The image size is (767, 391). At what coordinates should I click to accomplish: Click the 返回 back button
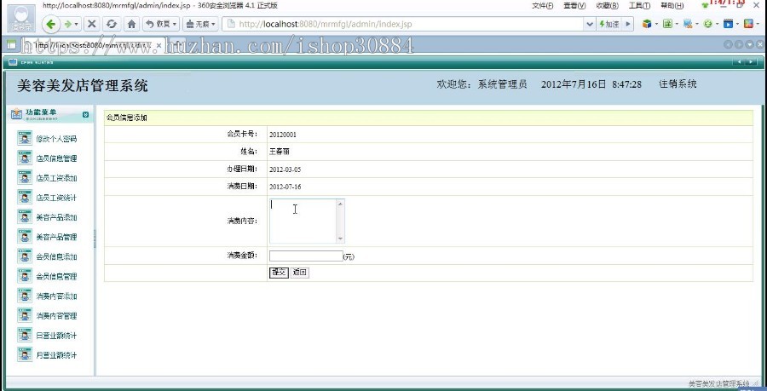pyautogui.click(x=299, y=273)
